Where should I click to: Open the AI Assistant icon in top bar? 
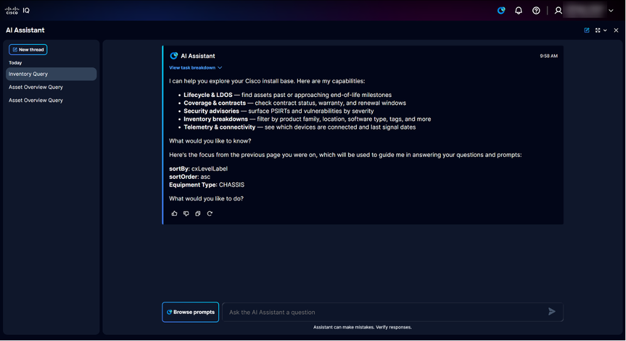pos(501,11)
